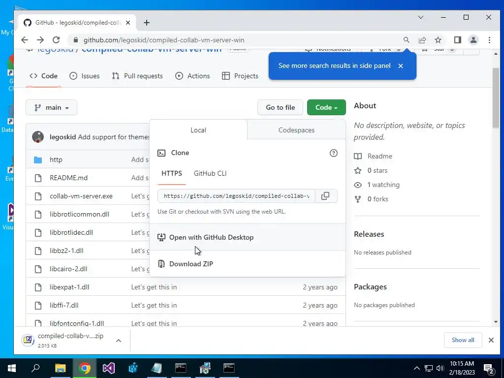Close the downloads bar
504x378 pixels.
pyautogui.click(x=491, y=340)
